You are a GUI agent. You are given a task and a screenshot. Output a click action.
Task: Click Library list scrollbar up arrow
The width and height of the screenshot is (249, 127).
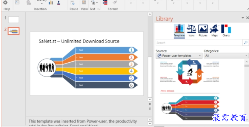tap(246, 62)
